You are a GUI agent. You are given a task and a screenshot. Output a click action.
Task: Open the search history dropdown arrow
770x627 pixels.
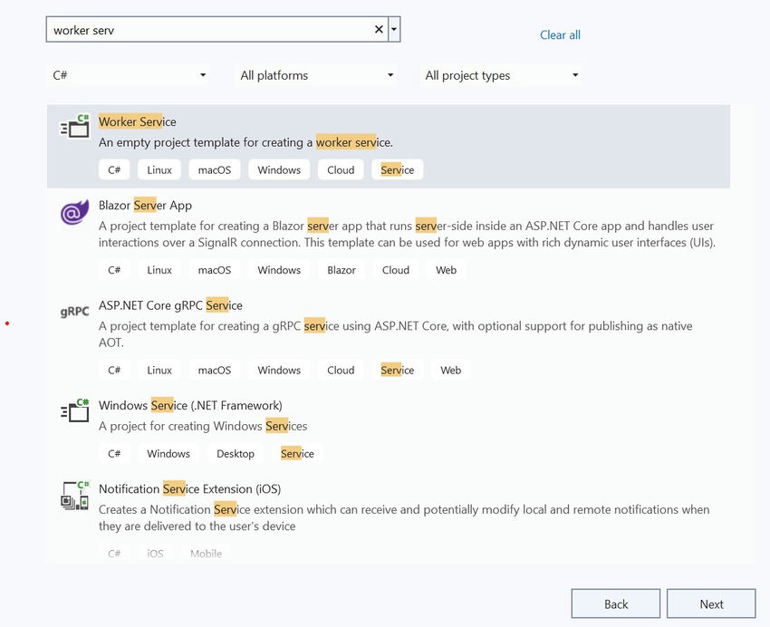point(394,28)
